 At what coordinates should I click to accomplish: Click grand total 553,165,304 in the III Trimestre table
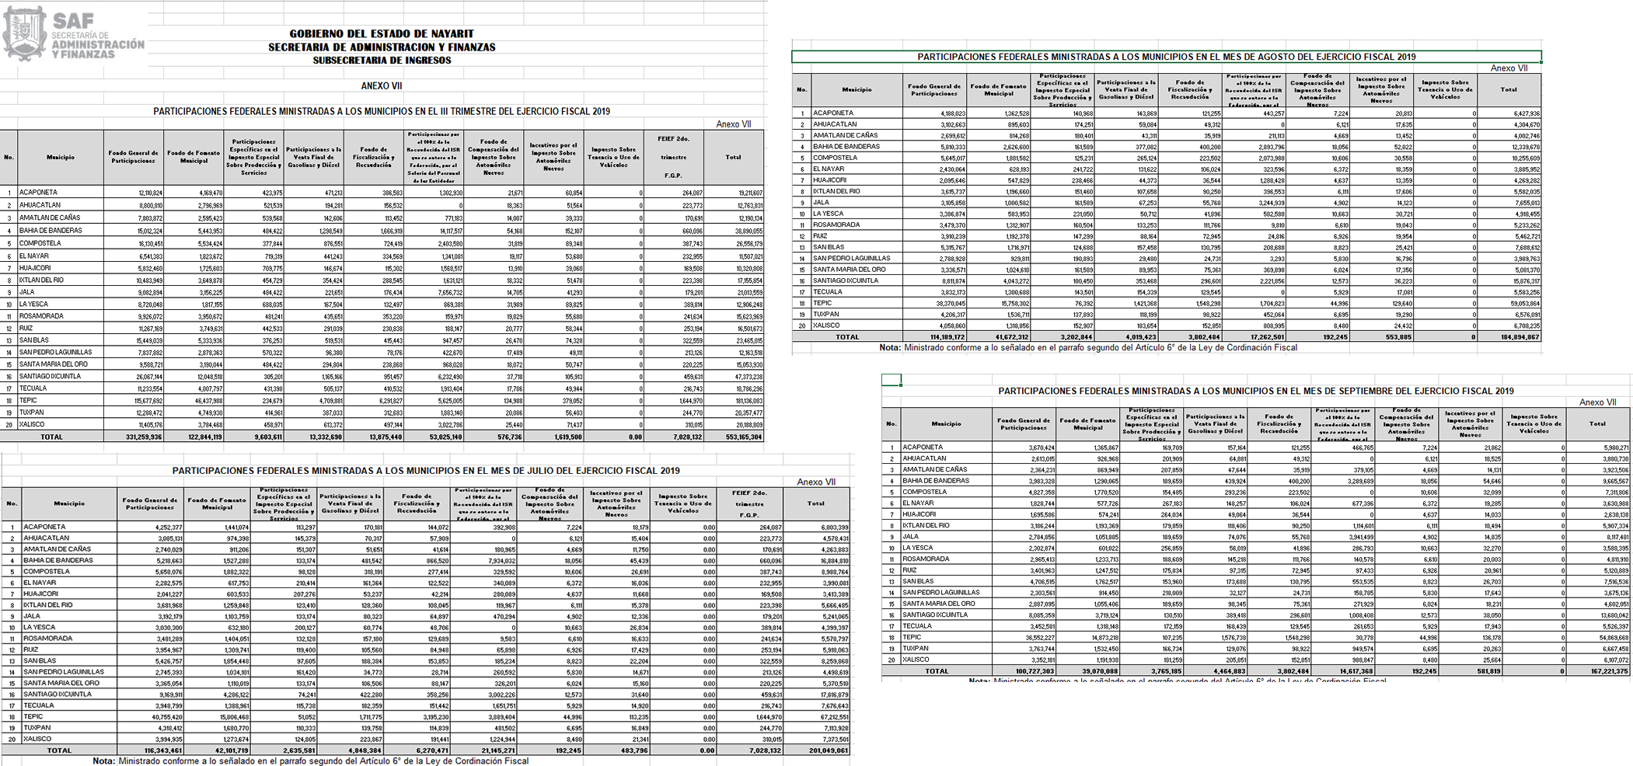tap(733, 437)
